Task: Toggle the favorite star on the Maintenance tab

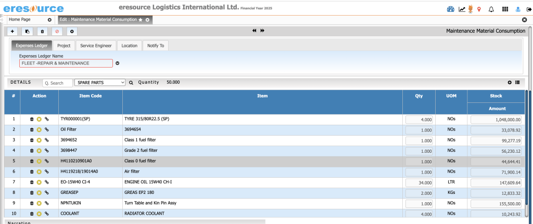Action: click(x=141, y=19)
